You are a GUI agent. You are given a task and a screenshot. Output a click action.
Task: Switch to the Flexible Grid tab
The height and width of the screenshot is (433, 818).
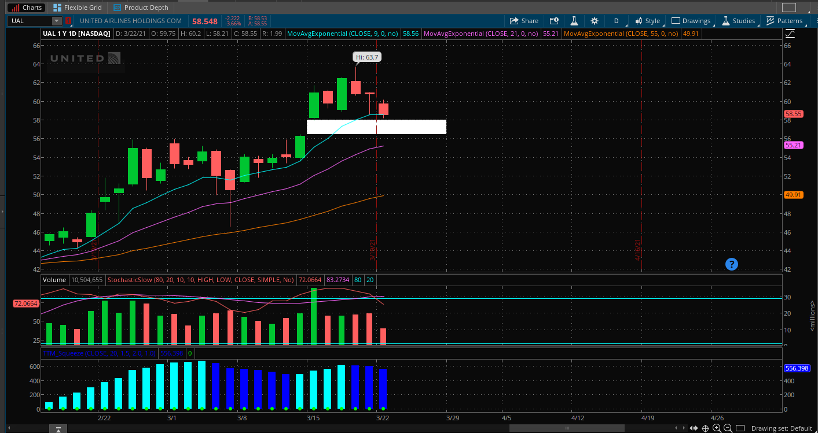(77, 8)
